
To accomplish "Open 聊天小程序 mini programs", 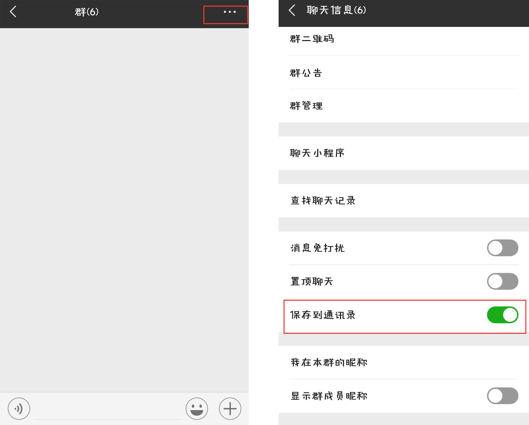I will 404,153.
